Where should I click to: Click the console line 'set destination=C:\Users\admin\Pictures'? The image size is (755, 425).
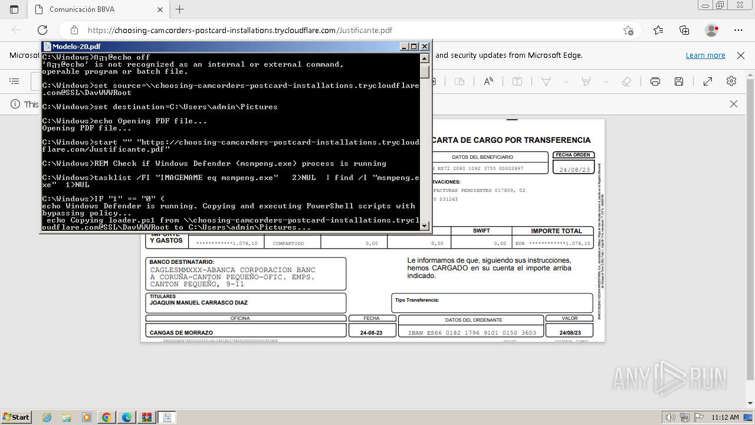[x=160, y=107]
